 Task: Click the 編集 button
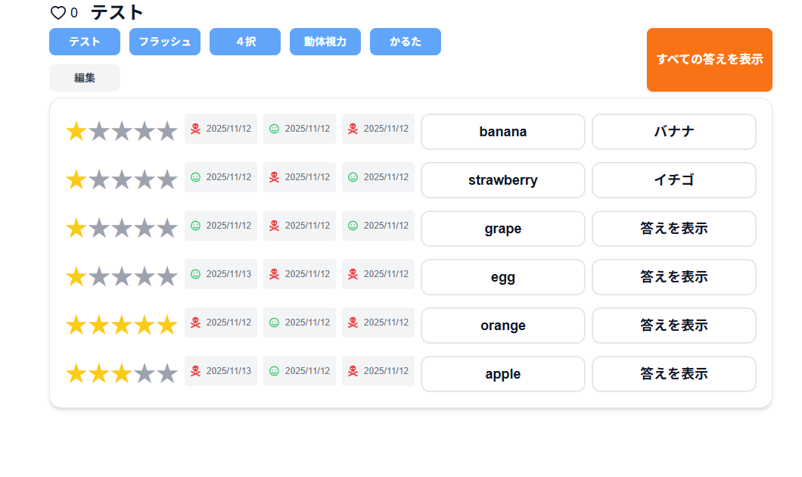pos(85,78)
